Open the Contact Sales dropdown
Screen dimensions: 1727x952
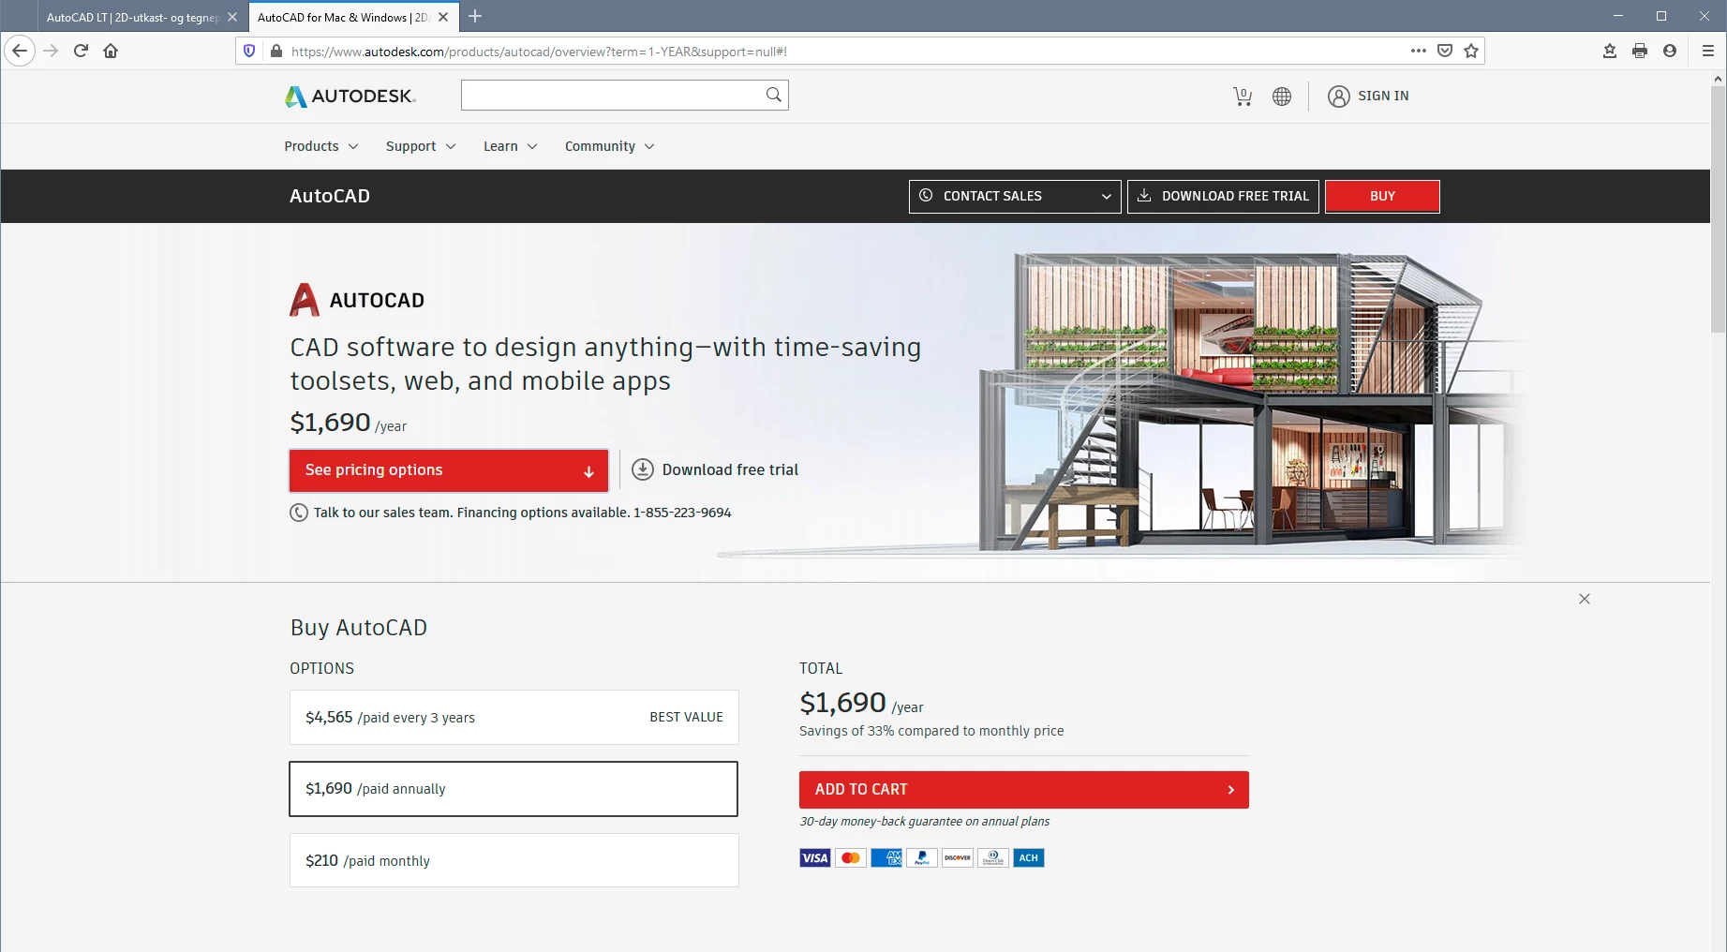(1015, 196)
